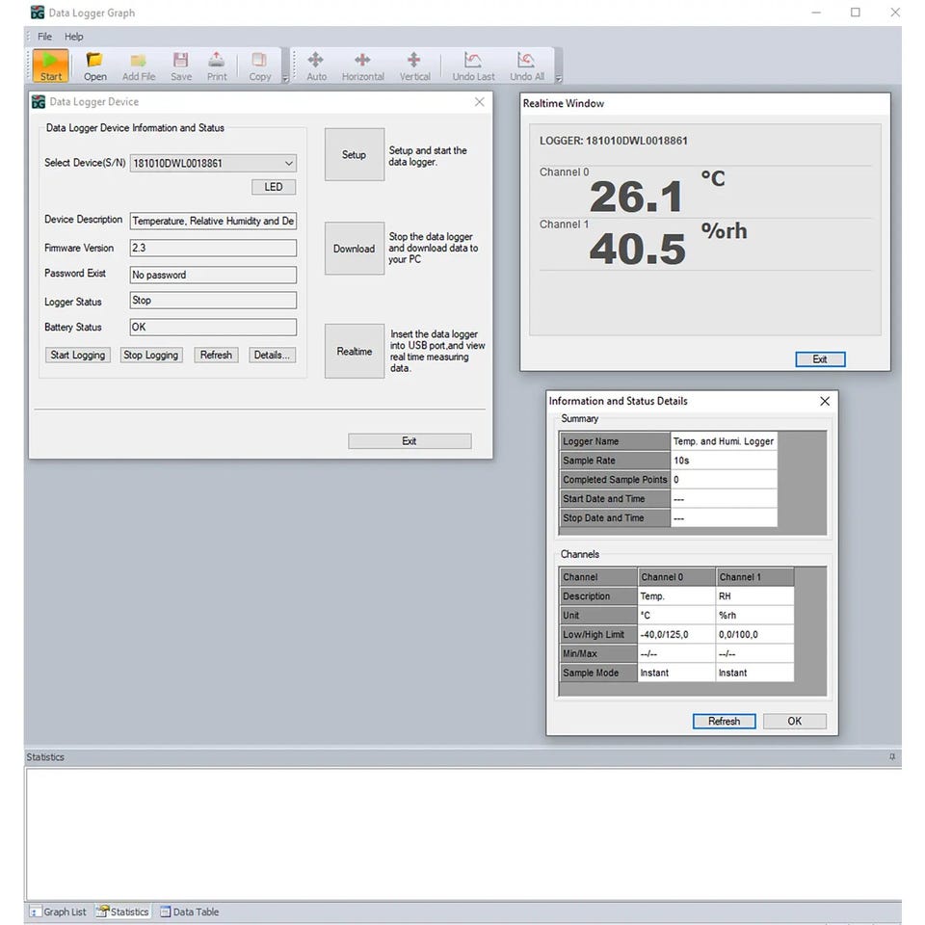Close the Information and Status Details dialog
Viewport: 925px width, 925px height.
tap(825, 401)
